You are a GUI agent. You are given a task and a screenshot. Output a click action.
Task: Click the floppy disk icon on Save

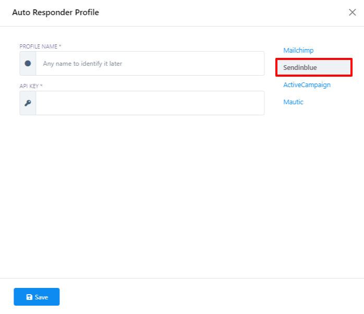click(x=29, y=297)
